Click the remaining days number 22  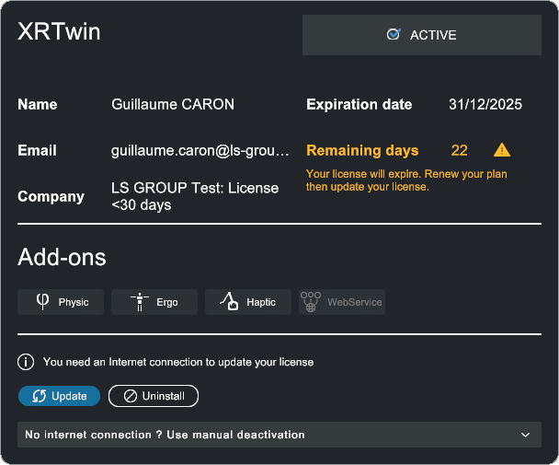(x=460, y=150)
